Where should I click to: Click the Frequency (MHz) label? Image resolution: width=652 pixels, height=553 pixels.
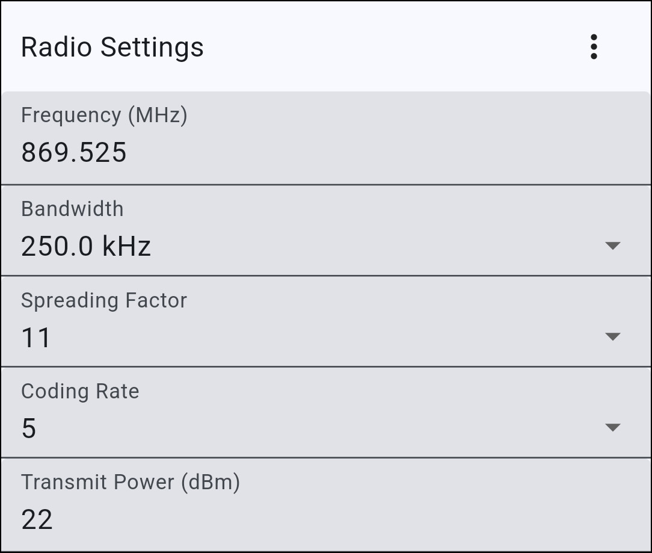(x=104, y=115)
